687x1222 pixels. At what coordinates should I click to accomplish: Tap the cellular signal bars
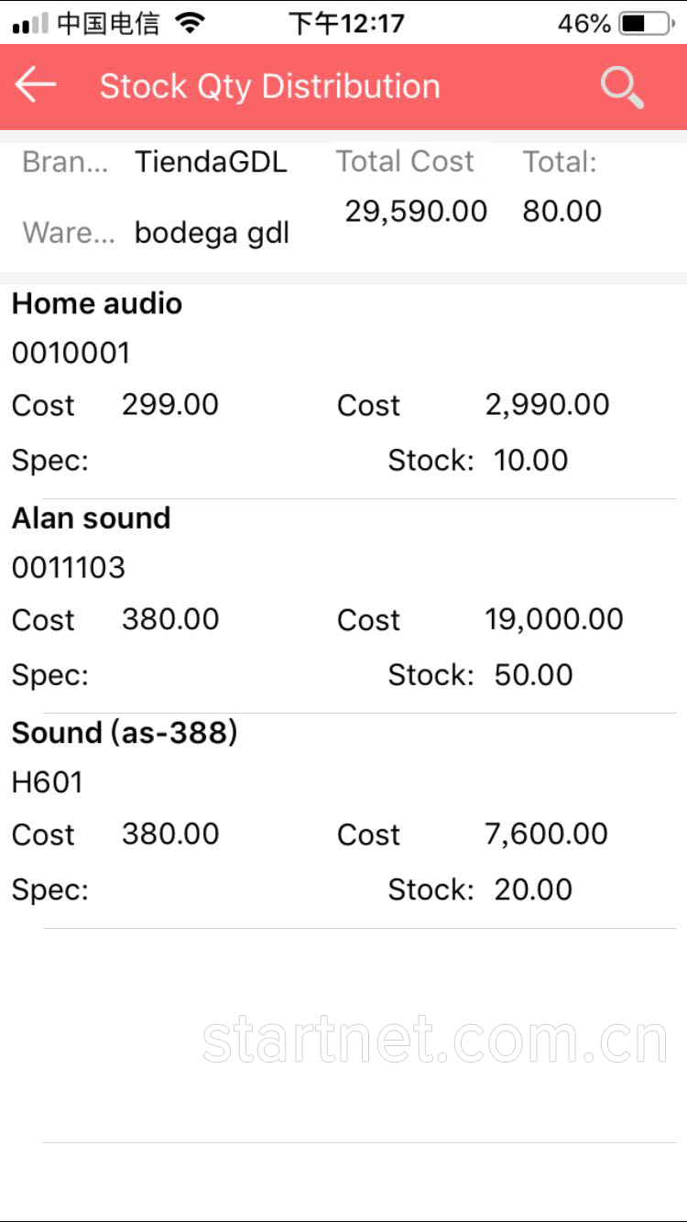click(30, 24)
